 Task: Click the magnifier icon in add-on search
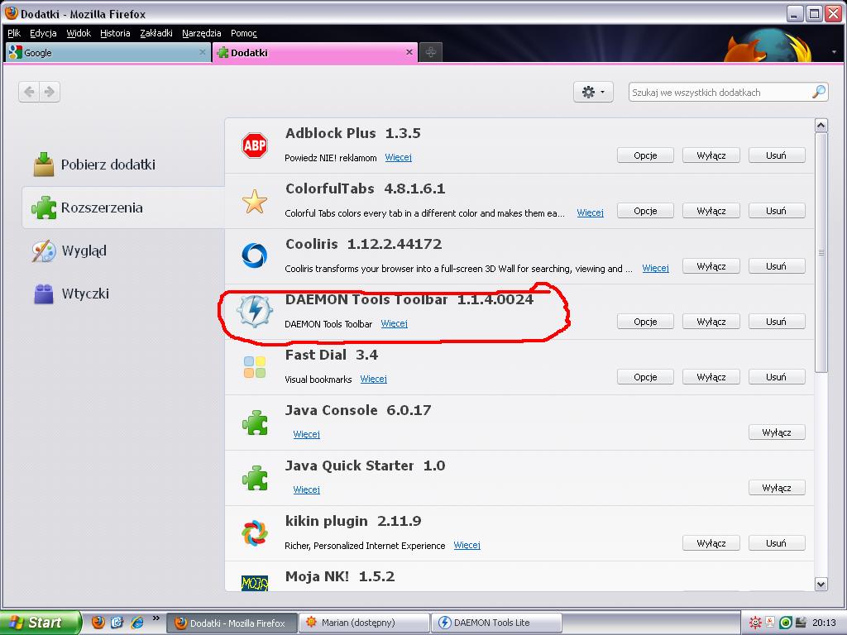click(819, 92)
